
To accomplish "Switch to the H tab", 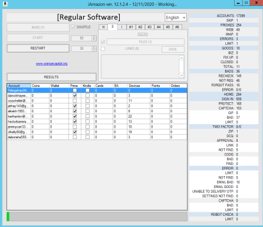I will 103,27.
